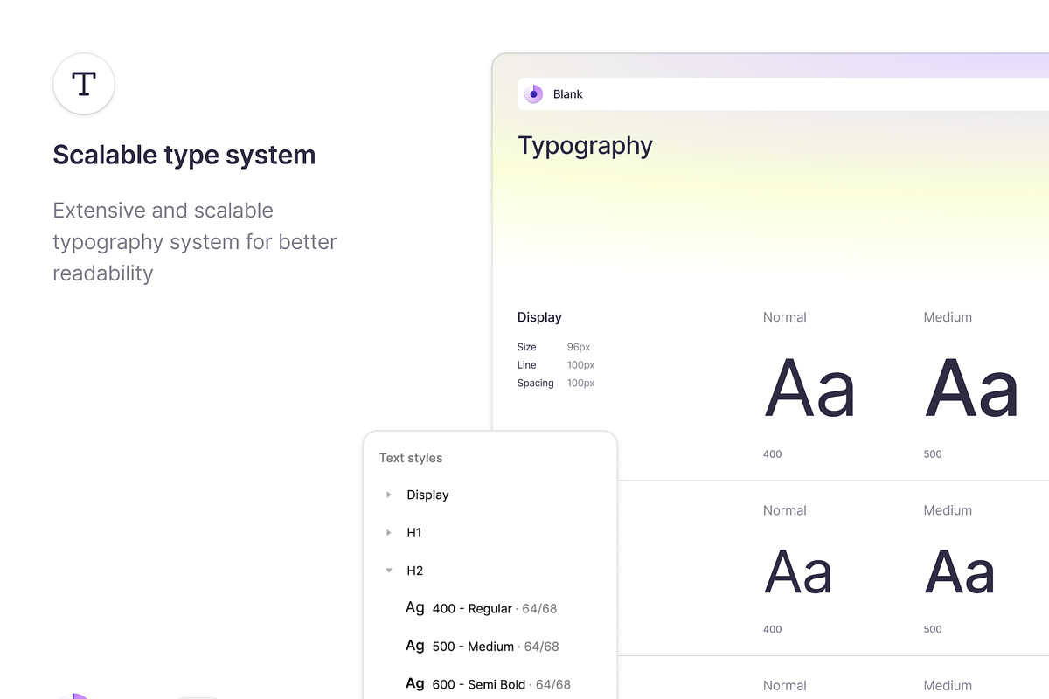Select the smaller Normal Aa sample in the second row

click(x=798, y=572)
